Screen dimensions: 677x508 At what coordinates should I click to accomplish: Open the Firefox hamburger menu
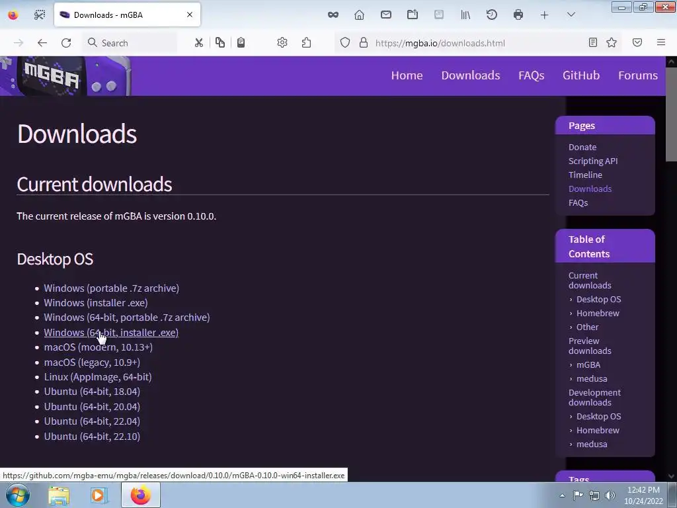pyautogui.click(x=661, y=42)
